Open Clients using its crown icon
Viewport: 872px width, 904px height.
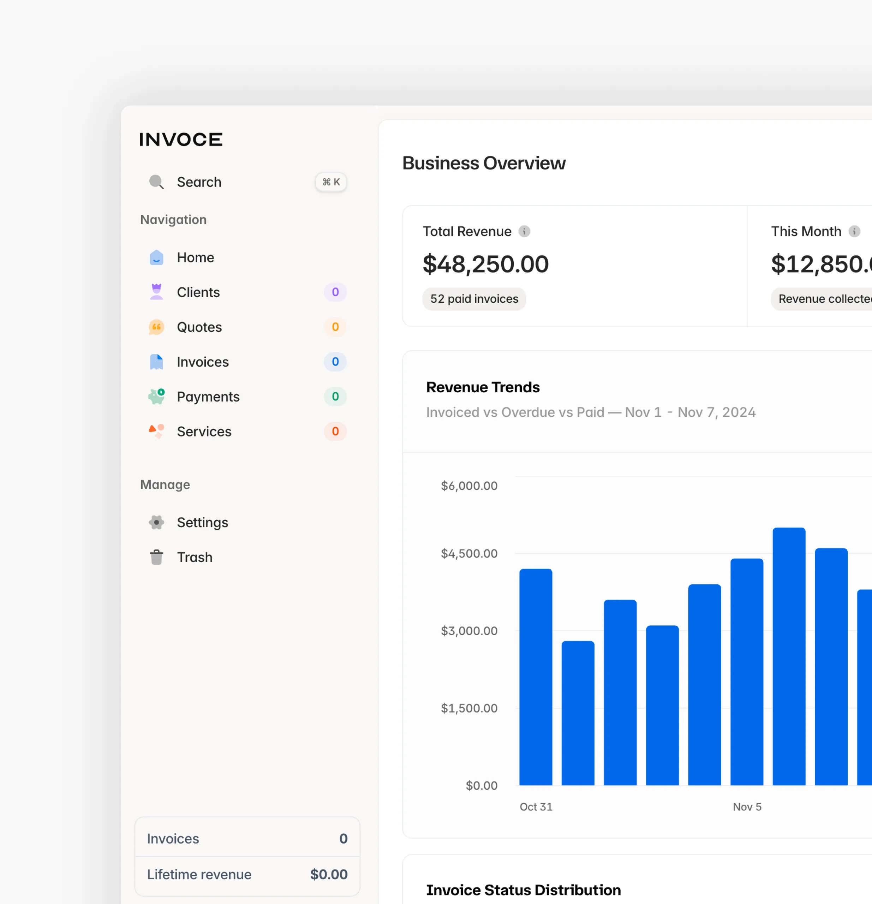pyautogui.click(x=156, y=292)
